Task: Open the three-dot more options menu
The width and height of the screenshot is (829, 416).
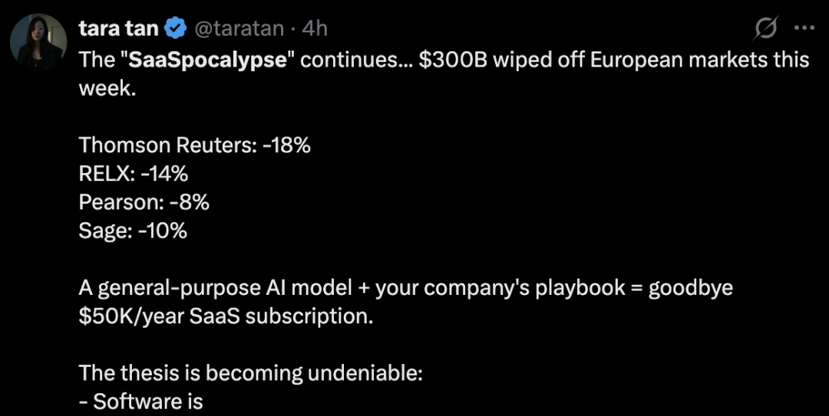Action: click(804, 29)
